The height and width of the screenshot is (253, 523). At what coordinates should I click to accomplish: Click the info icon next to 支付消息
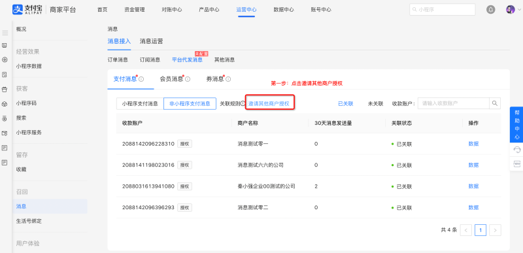pyautogui.click(x=141, y=79)
